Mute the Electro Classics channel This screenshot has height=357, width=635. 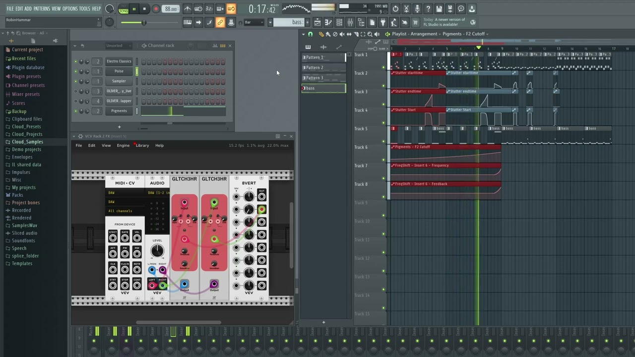75,61
